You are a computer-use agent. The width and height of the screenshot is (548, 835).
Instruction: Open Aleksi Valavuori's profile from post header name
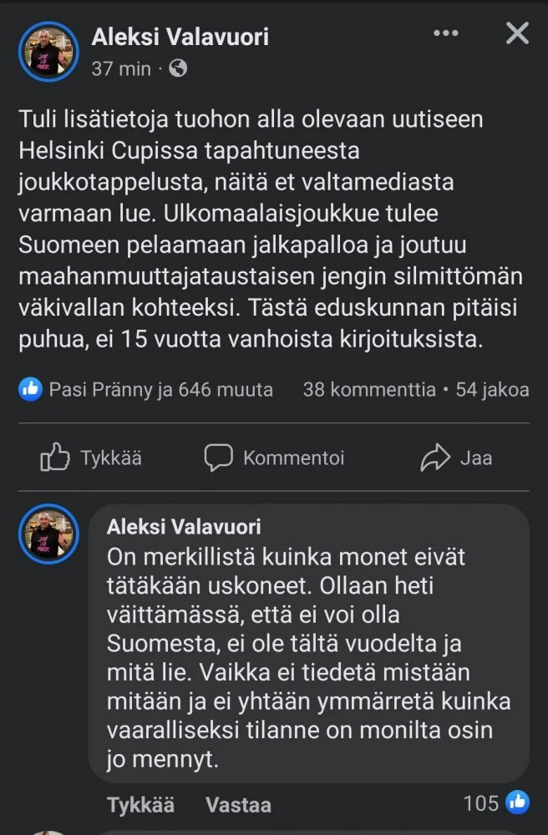tap(180, 37)
